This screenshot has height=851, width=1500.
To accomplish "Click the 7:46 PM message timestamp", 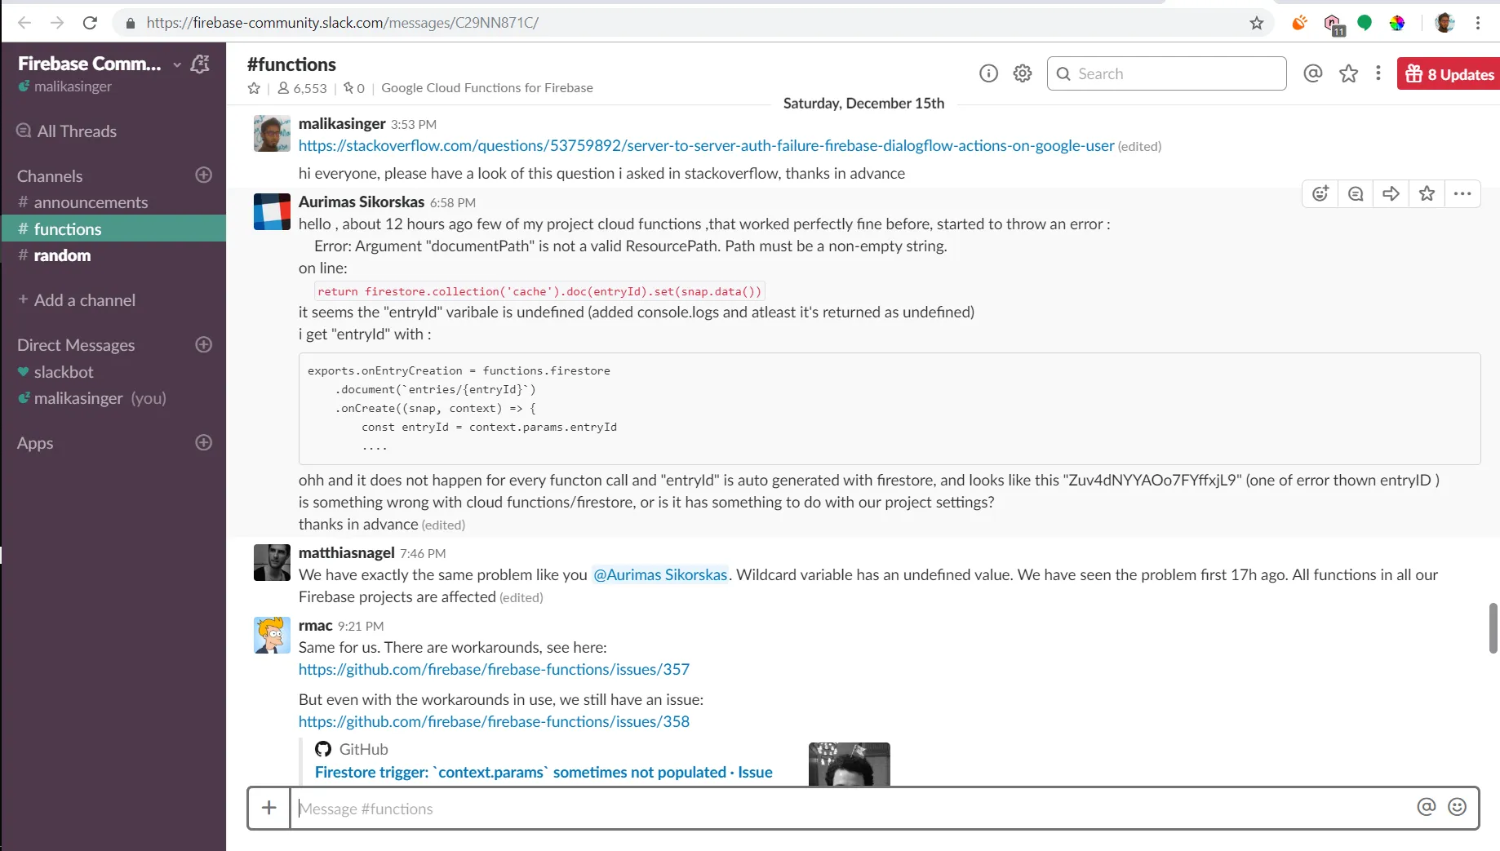I will pyautogui.click(x=423, y=553).
